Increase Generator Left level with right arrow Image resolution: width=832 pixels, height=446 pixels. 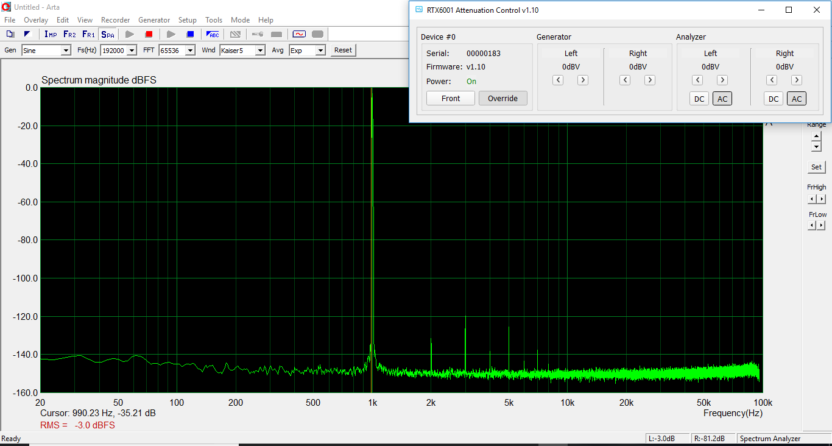point(583,80)
